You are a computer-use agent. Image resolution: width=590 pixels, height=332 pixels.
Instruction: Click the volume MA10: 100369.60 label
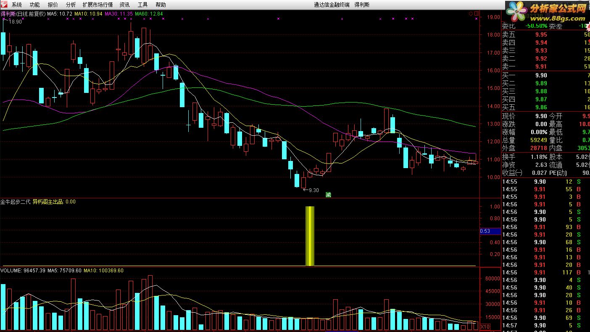click(x=104, y=271)
